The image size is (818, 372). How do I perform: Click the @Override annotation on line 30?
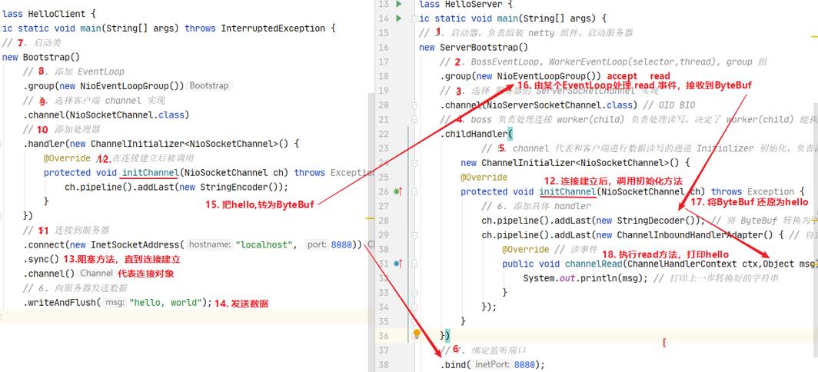pos(525,249)
